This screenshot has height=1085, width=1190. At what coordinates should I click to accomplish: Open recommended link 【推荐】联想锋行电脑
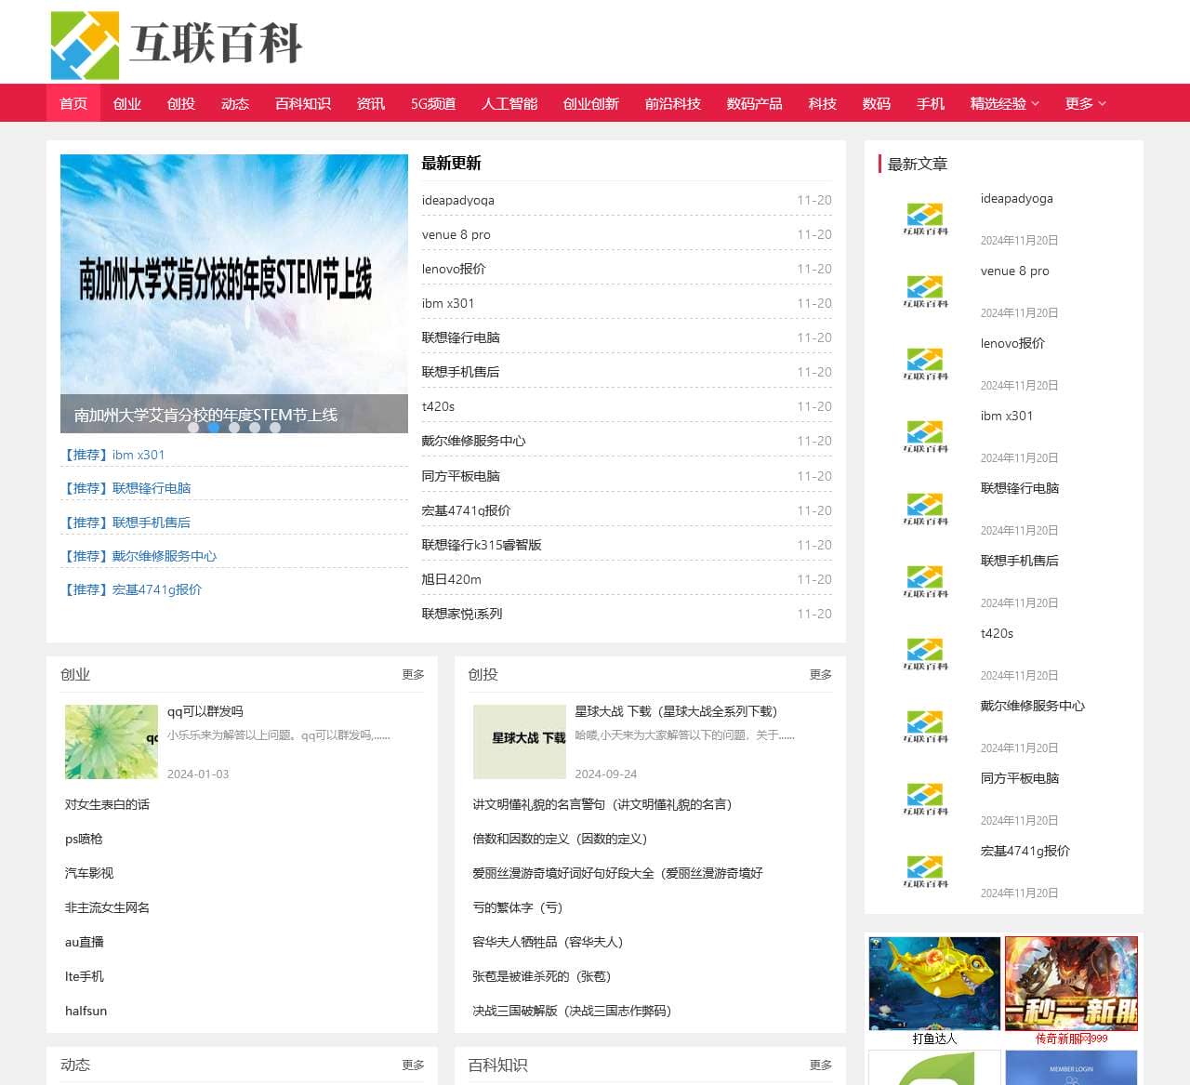tap(126, 488)
